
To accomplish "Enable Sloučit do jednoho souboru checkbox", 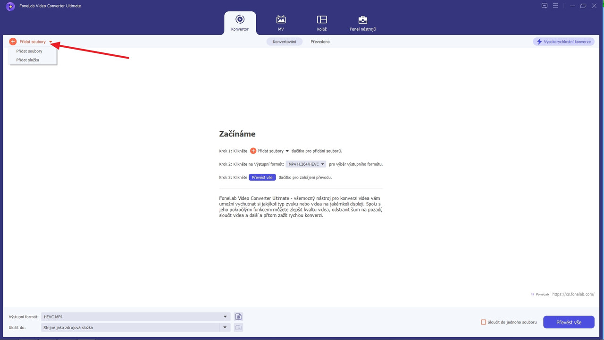I will (483, 322).
